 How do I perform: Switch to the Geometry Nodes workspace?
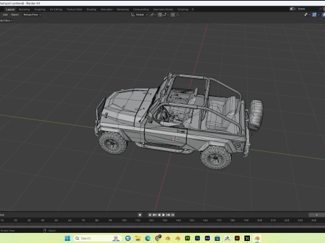[x=163, y=9]
